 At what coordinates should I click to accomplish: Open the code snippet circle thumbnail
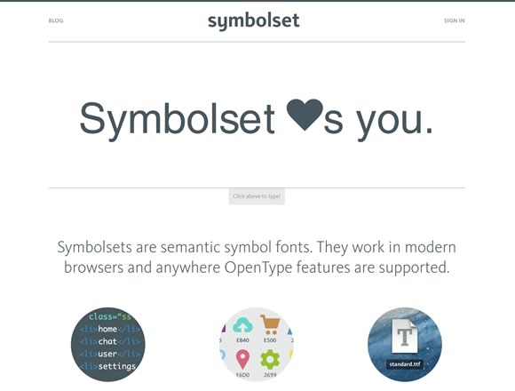pos(107,344)
